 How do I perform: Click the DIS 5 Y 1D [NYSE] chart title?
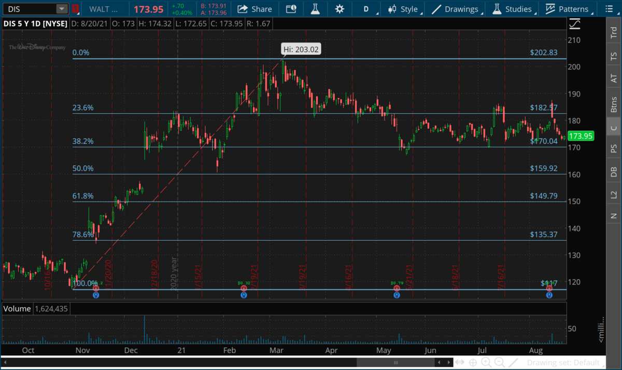point(35,23)
